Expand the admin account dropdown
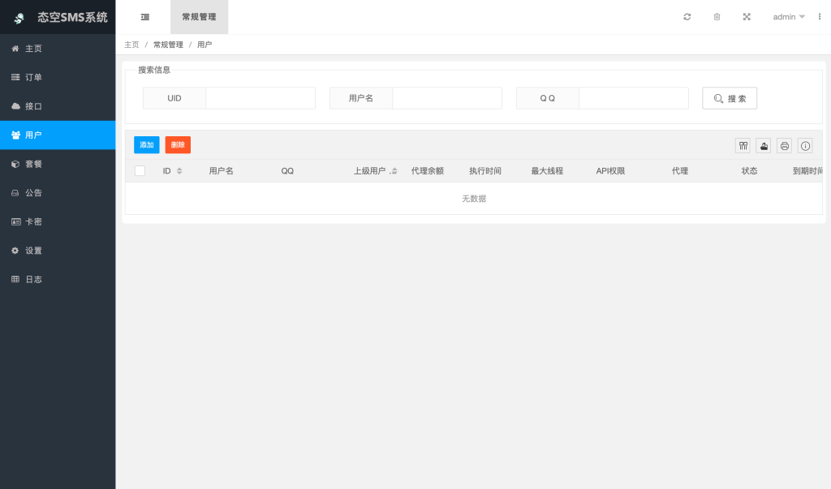 point(788,17)
